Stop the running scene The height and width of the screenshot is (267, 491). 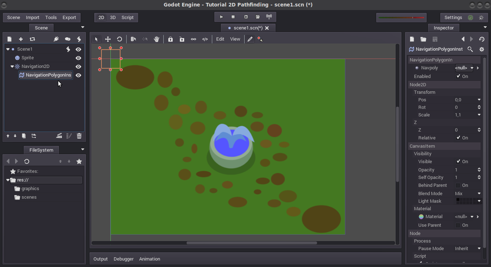coord(233,17)
